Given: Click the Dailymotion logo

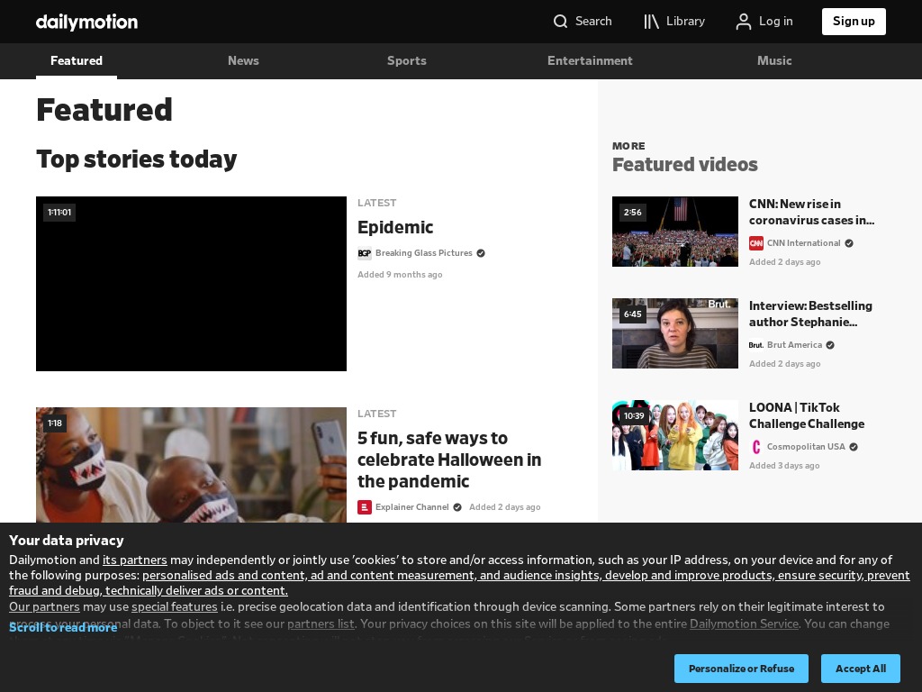Looking at the screenshot, I should click(86, 22).
